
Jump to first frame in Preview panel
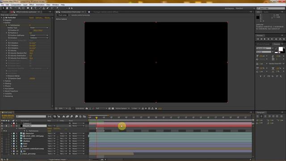tap(258, 39)
